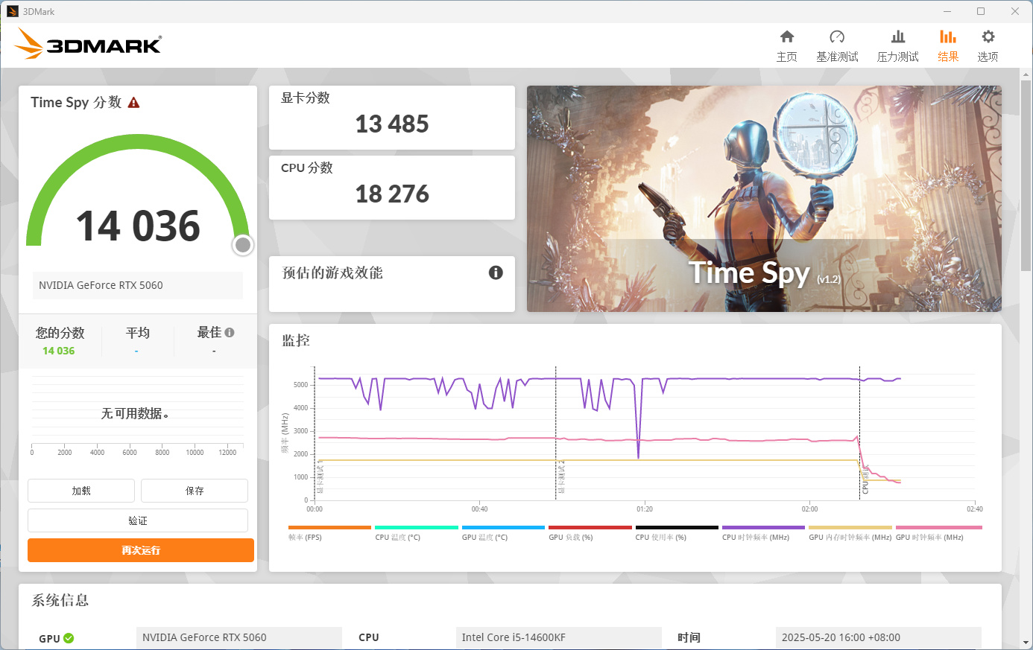Click the 显卡测试 2 marker line in the chart

(x=556, y=433)
